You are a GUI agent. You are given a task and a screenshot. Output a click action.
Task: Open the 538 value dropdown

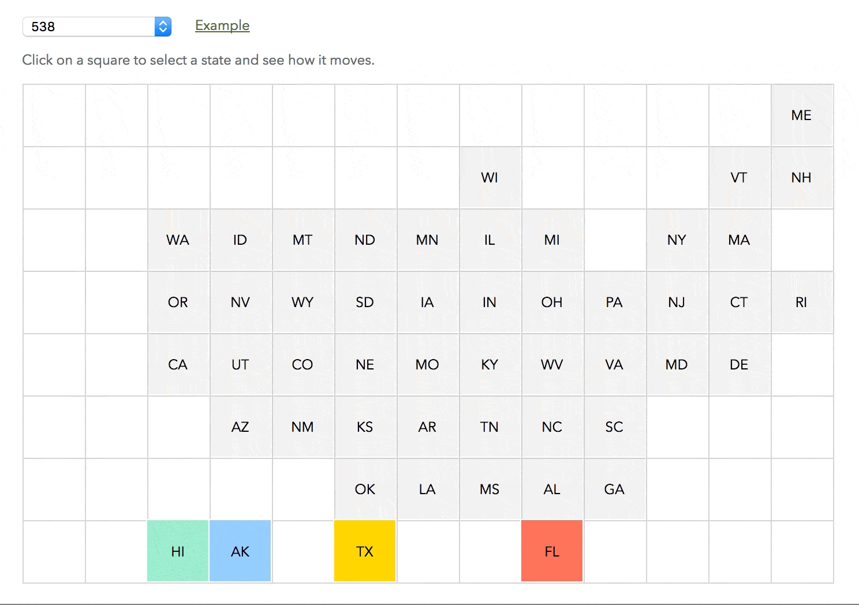click(x=92, y=26)
